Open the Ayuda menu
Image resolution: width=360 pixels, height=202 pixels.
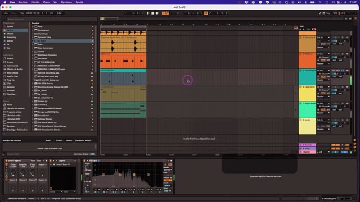(79, 2)
